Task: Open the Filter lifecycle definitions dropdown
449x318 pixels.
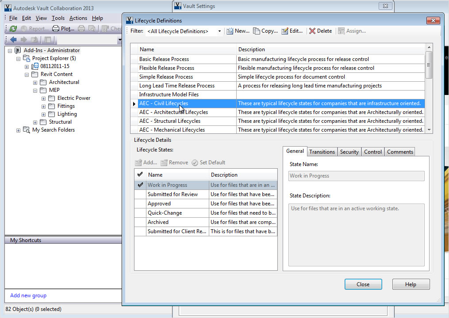Action: [x=219, y=31]
